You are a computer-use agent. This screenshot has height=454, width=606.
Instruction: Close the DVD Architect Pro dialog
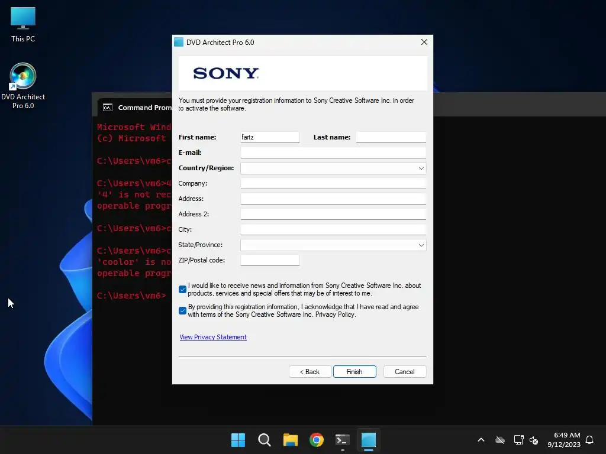point(424,42)
